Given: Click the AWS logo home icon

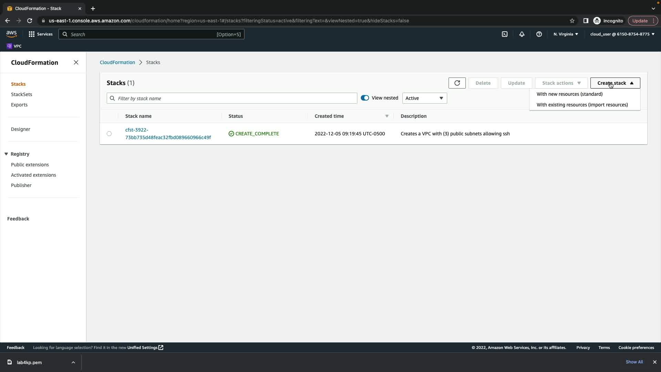Looking at the screenshot, I should pyautogui.click(x=11, y=34).
